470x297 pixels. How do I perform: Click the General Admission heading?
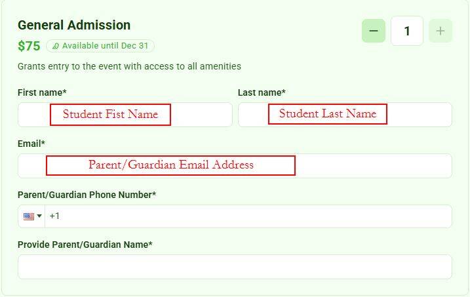74,25
